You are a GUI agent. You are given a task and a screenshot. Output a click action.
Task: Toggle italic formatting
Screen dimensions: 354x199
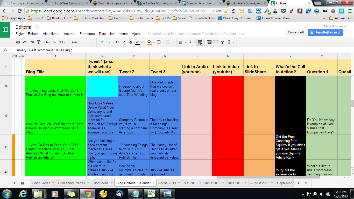124,42
